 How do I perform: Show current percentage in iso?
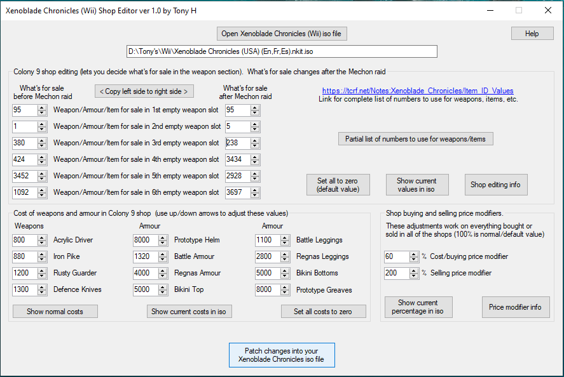pos(418,307)
